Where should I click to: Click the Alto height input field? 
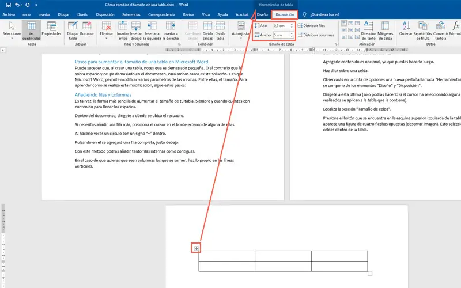[280, 26]
